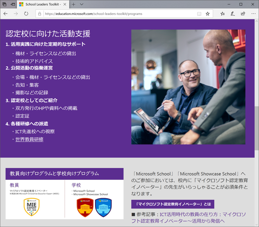This screenshot has width=259, height=227.
Task: Share this webpage using the share icon
Action: pyautogui.click(x=242, y=14)
